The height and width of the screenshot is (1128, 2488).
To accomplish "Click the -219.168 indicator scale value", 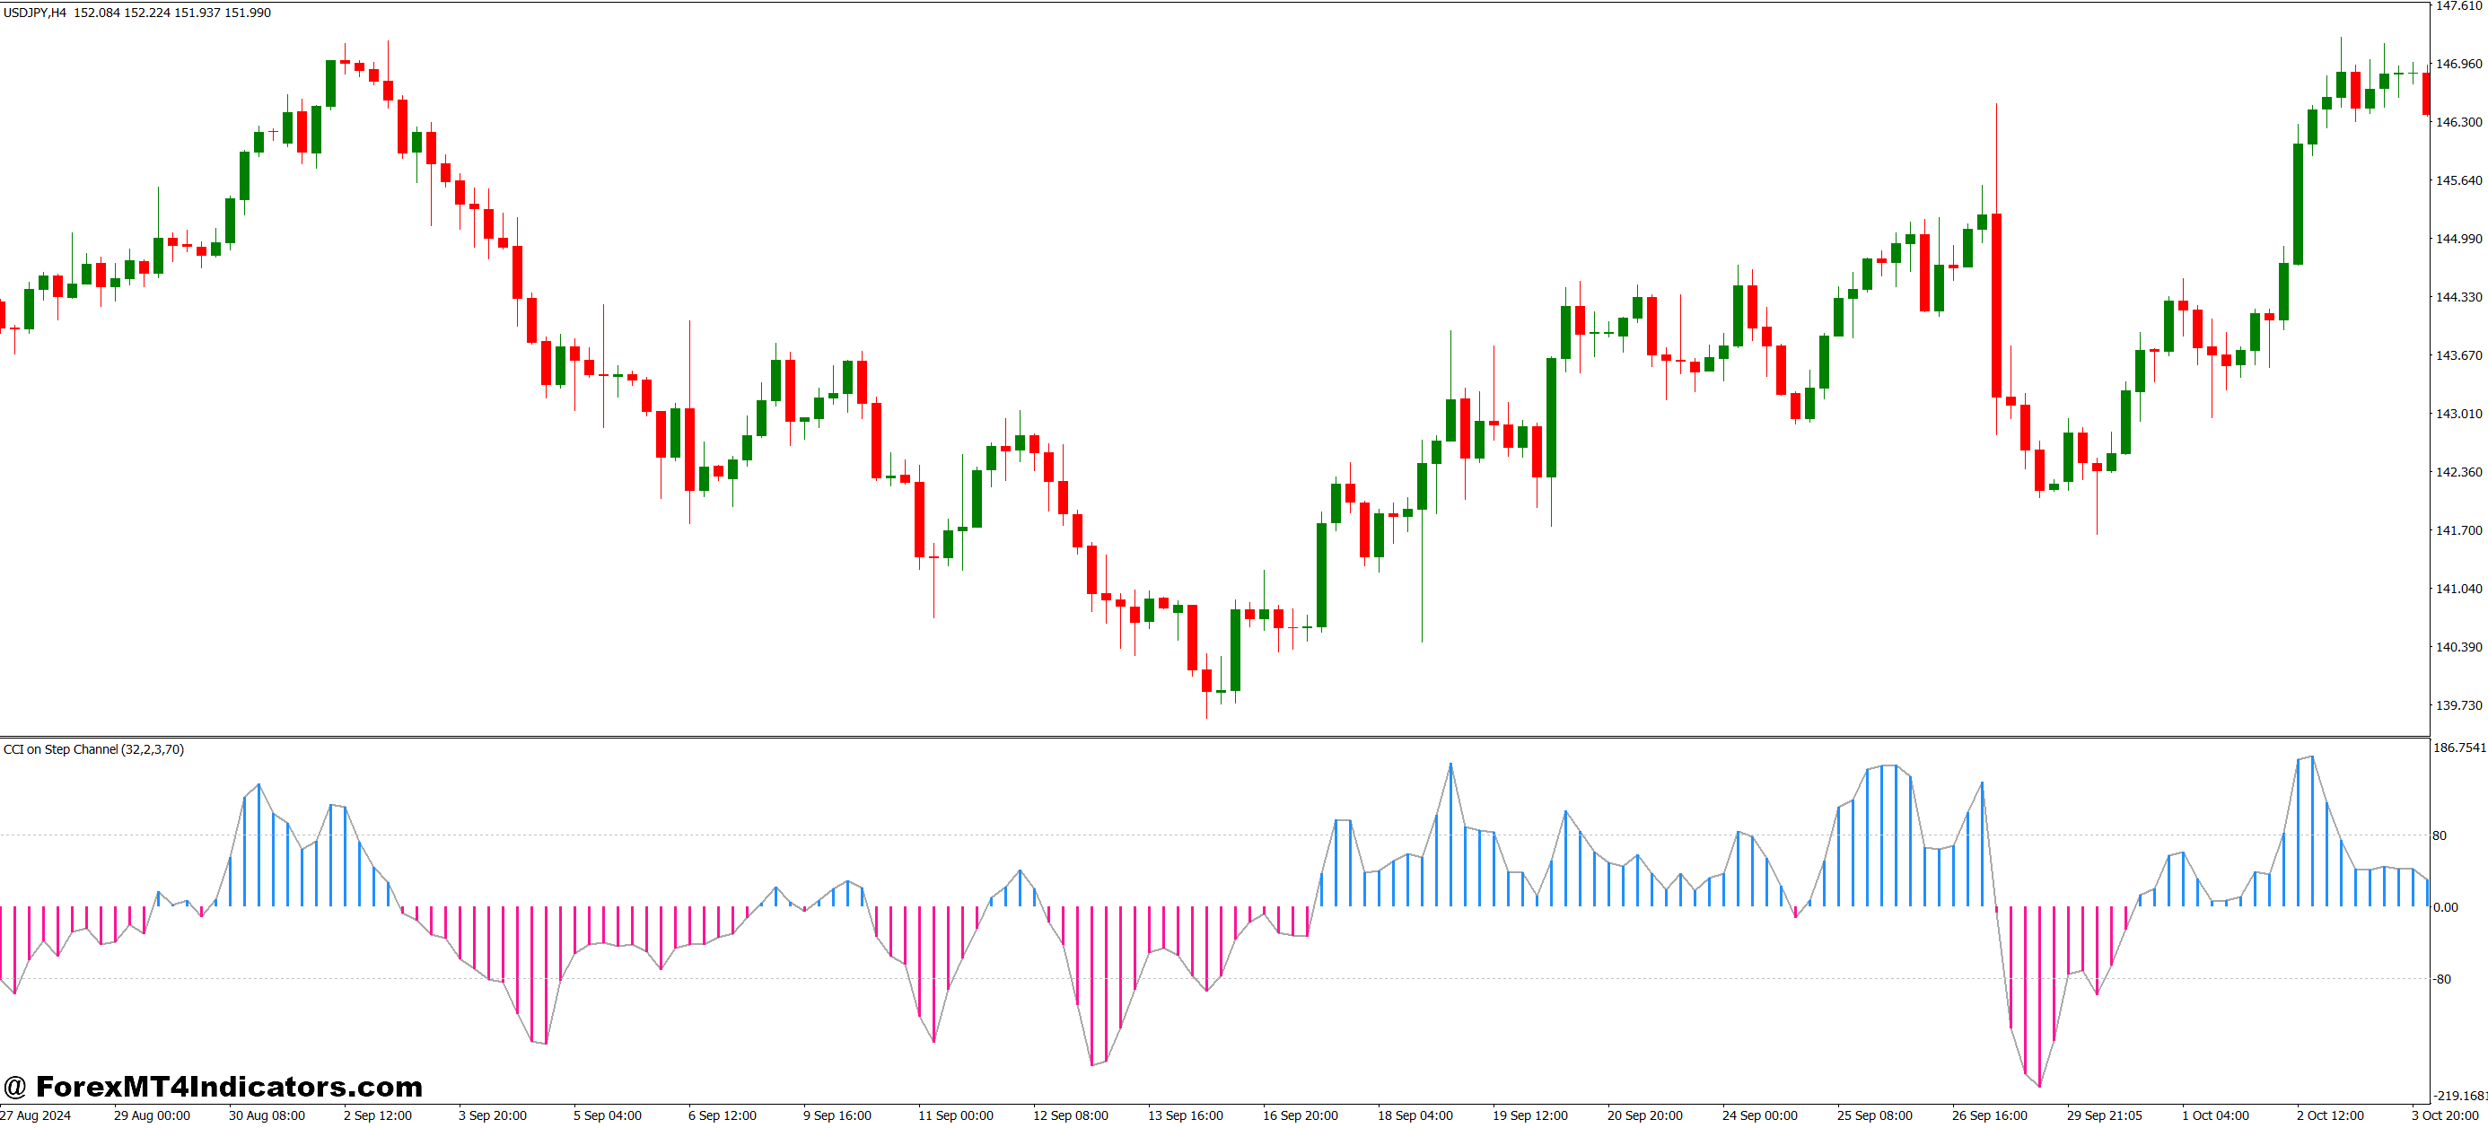I will pyautogui.click(x=2459, y=1095).
